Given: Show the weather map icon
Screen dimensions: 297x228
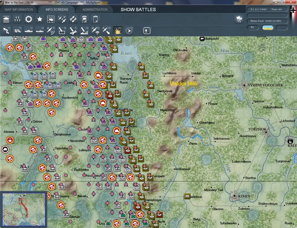Looking at the screenshot, I should pyautogui.click(x=51, y=19).
